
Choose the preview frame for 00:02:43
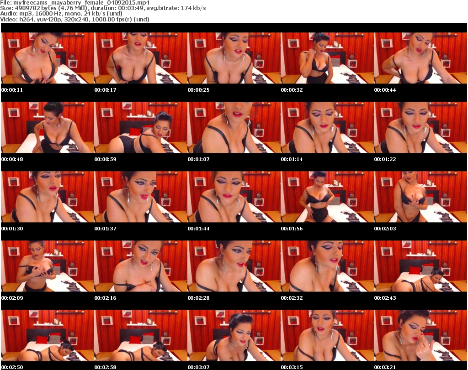[420, 266]
